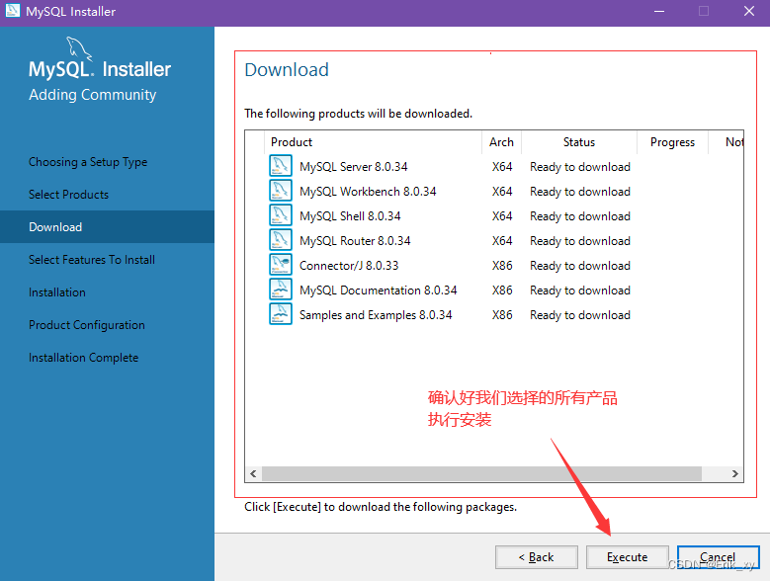Viewport: 770px width, 581px height.
Task: Select the MySQL Documentation 8.0.34 row text
Action: (x=379, y=290)
